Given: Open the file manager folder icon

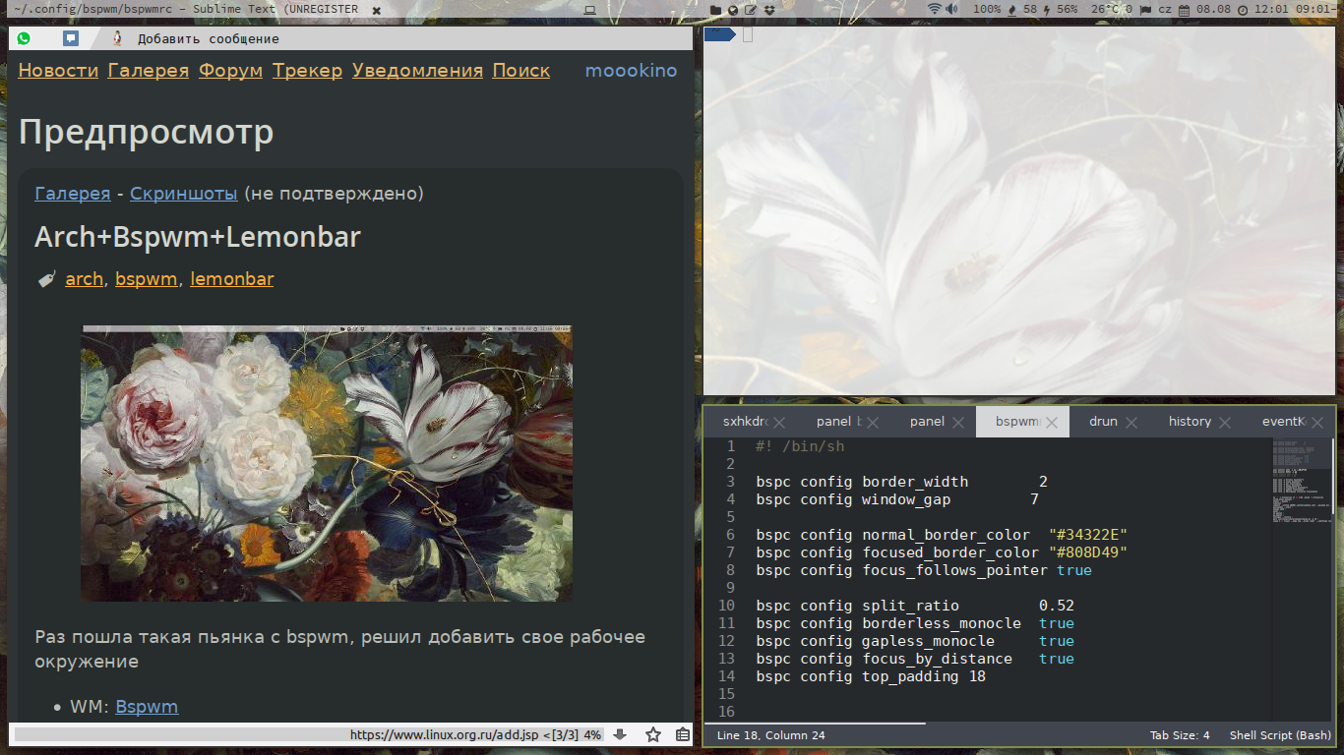Looking at the screenshot, I should point(715,10).
